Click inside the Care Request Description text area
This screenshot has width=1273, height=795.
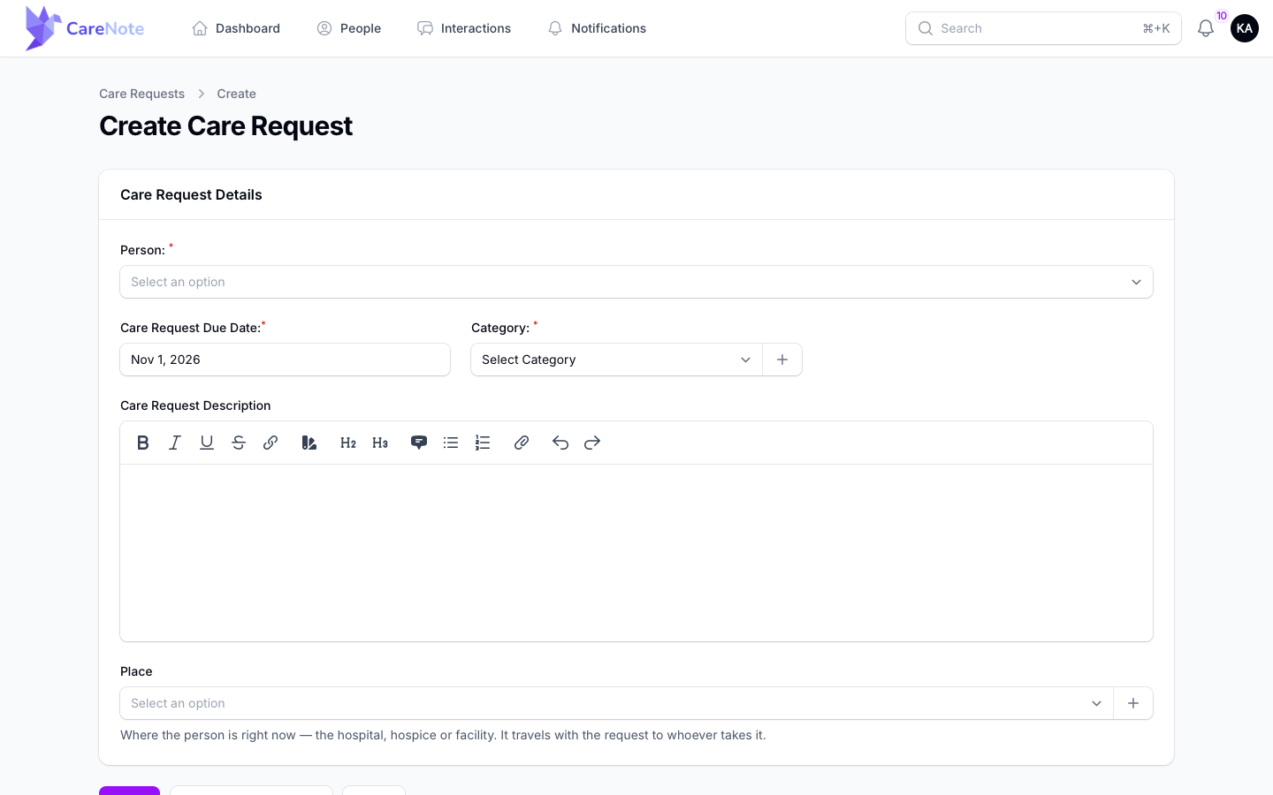[x=636, y=553]
